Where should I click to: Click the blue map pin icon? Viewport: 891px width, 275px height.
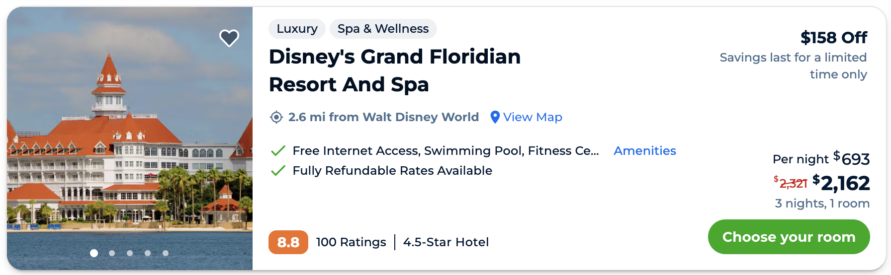pos(495,117)
